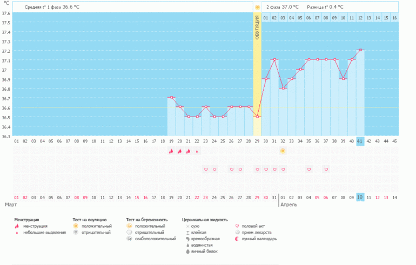This screenshot has width=416, height=265.
Task: Click positive ovulation test icon on day 32
Action: 283,151
